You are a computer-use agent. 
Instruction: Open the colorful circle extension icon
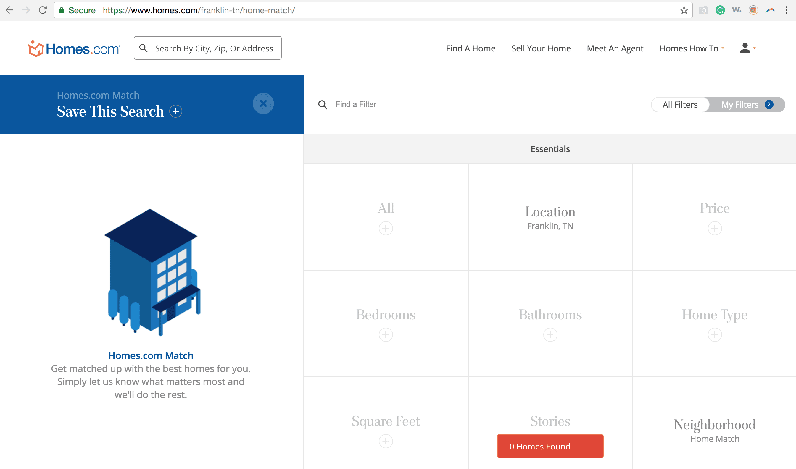tap(753, 10)
